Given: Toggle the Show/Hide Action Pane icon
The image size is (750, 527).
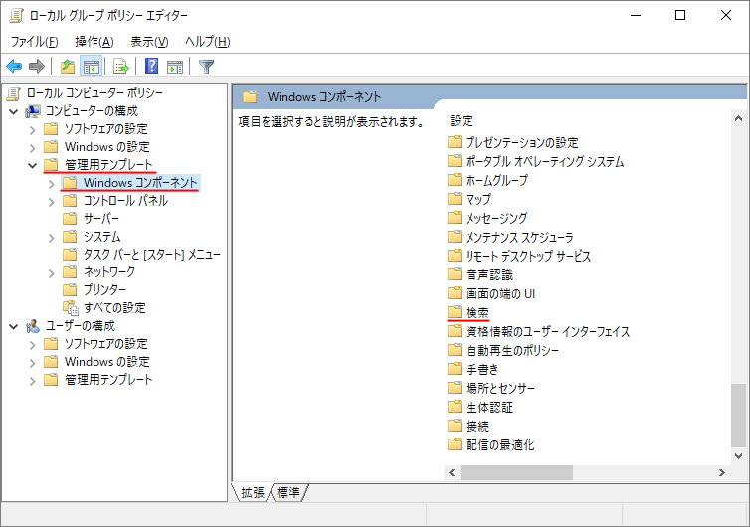Looking at the screenshot, I should pyautogui.click(x=175, y=66).
